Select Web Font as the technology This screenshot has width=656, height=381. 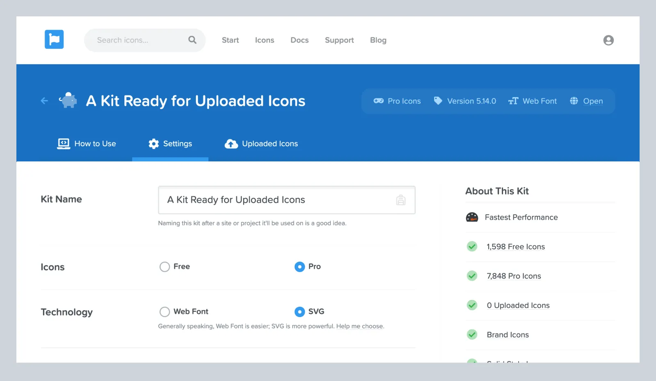coord(164,312)
